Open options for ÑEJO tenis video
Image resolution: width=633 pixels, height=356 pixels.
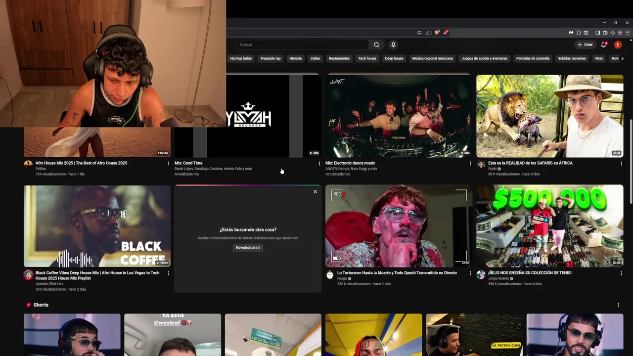pyautogui.click(x=621, y=273)
